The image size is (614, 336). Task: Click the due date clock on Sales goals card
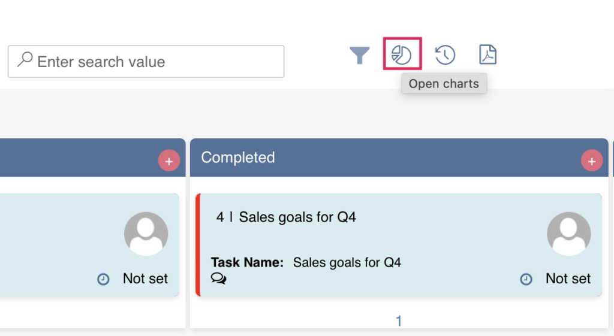click(x=526, y=279)
